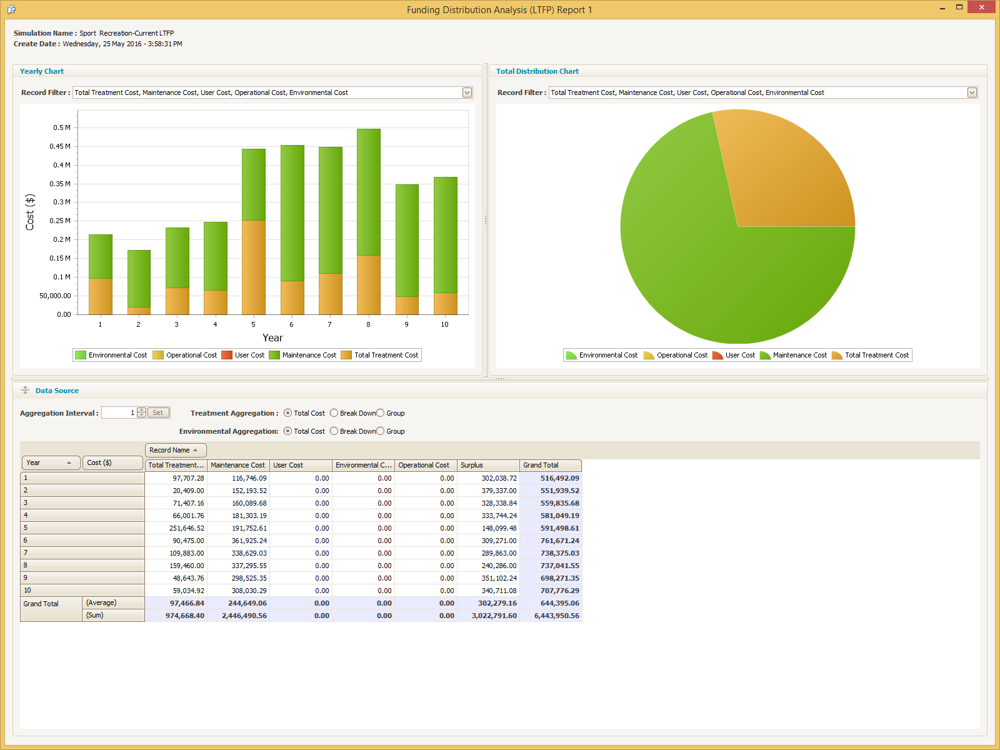Screen dimensions: 1000x750
Task: Select Total Cost for Environmental Aggregation
Action: point(288,431)
